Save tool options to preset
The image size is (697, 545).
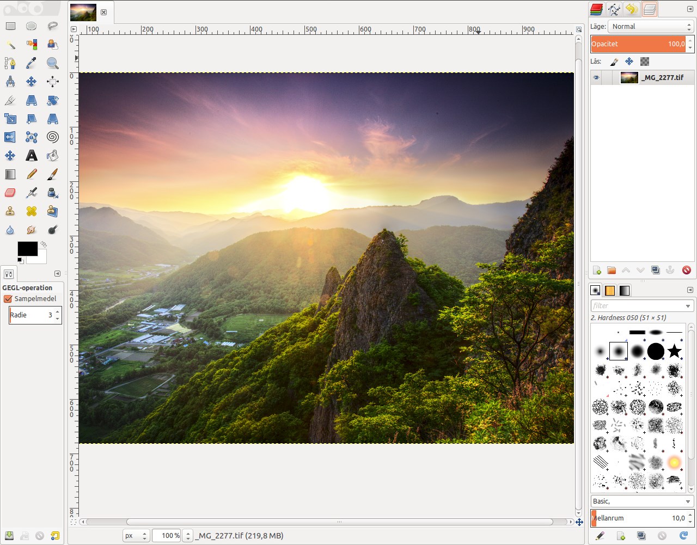(x=10, y=536)
